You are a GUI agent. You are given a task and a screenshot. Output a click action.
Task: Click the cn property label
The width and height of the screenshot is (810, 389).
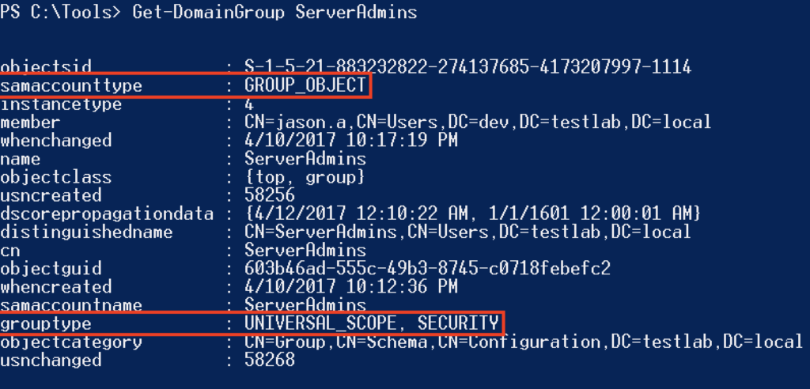pos(9,251)
